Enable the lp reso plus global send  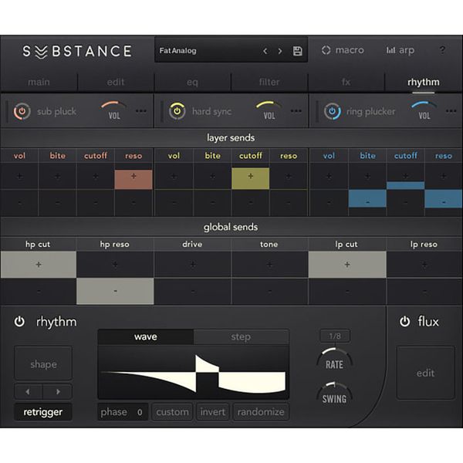[424, 265]
